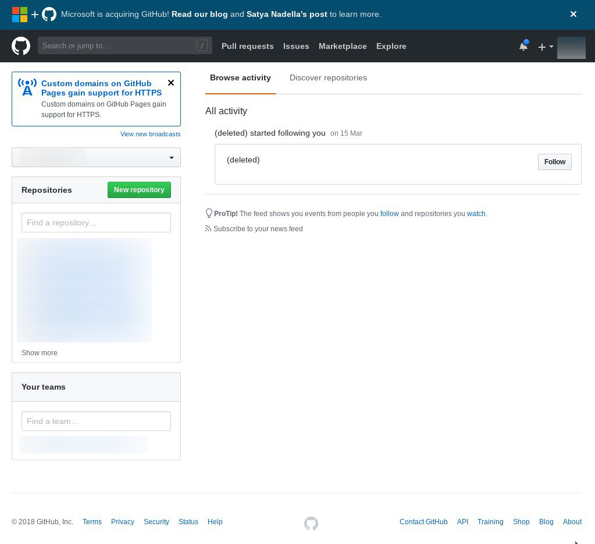The width and height of the screenshot is (595, 544).
Task: Focus the Find a team field
Action: pyautogui.click(x=97, y=421)
